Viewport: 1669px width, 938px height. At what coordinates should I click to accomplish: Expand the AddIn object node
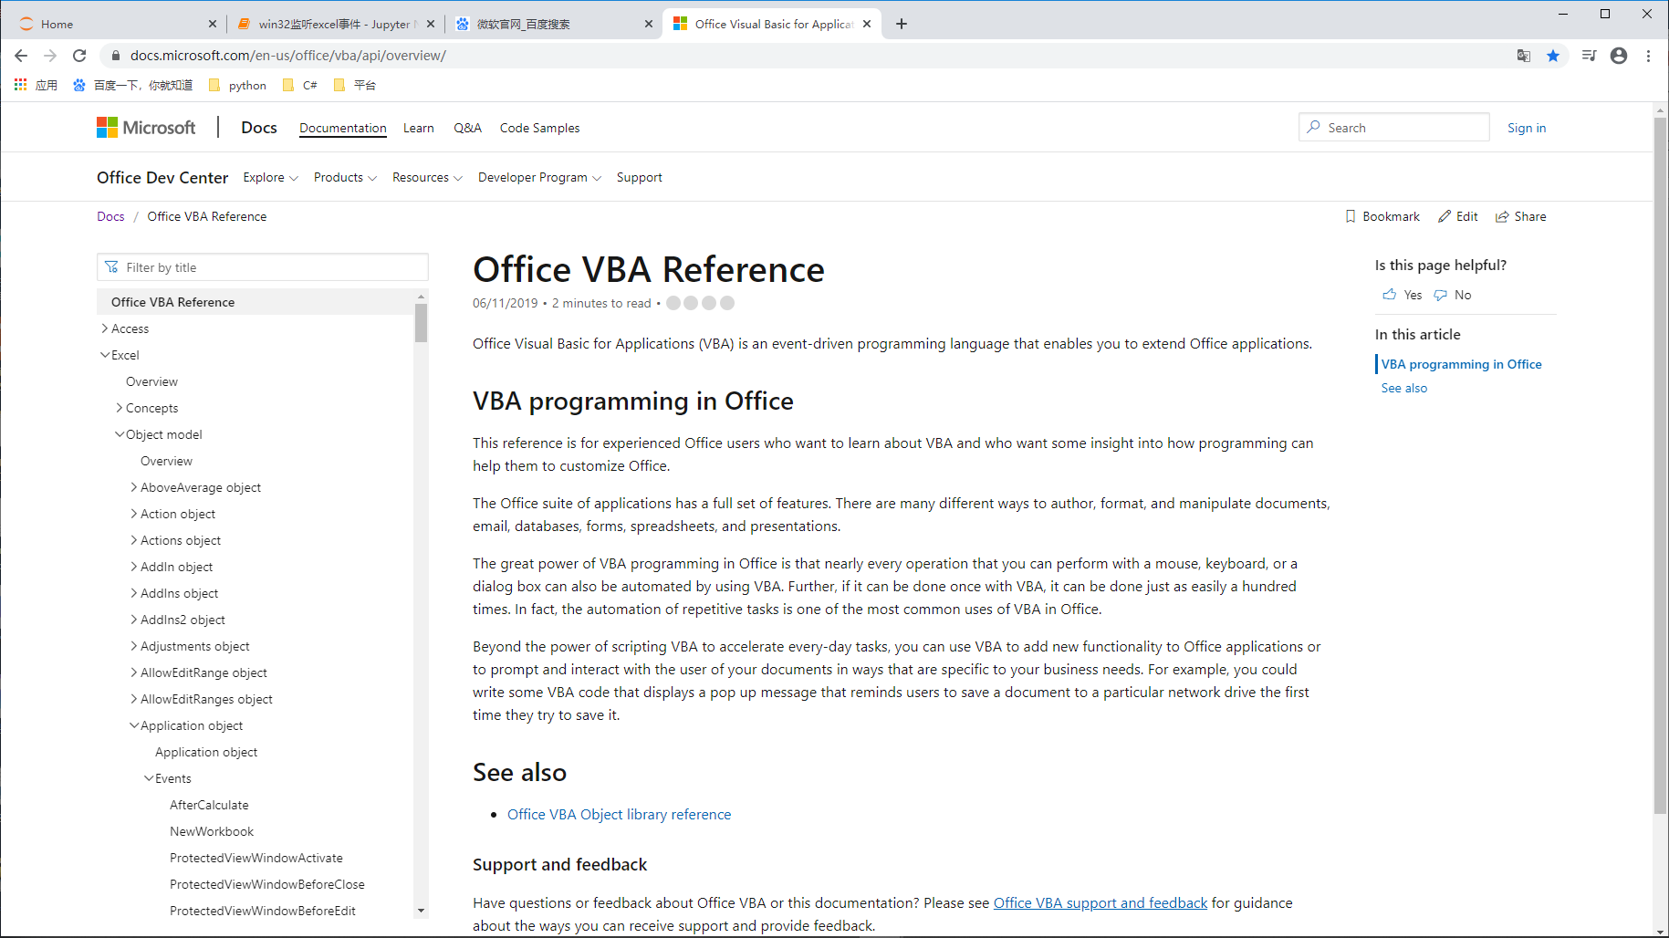click(x=134, y=567)
